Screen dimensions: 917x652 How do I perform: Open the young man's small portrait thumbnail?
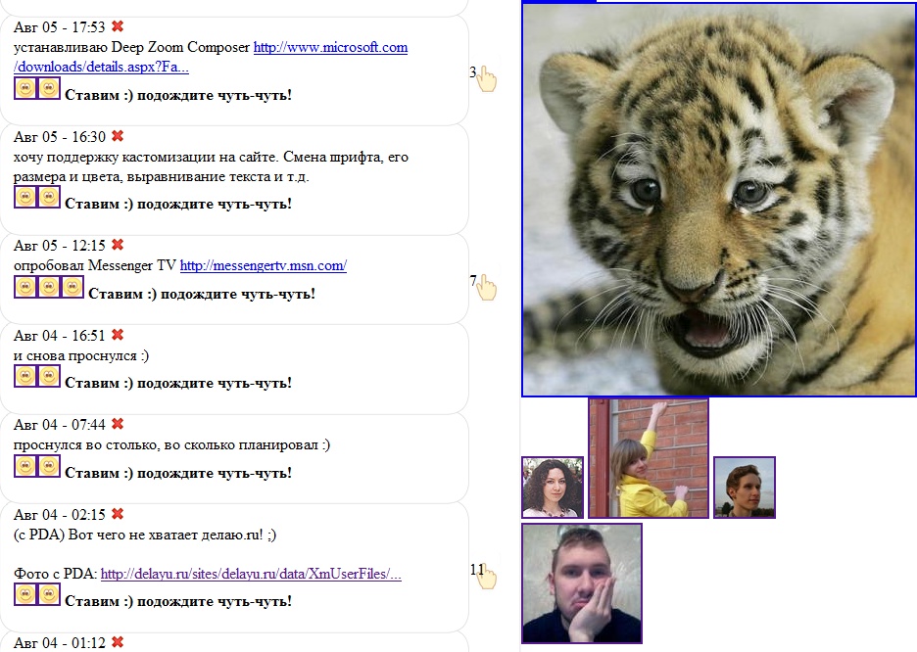745,487
